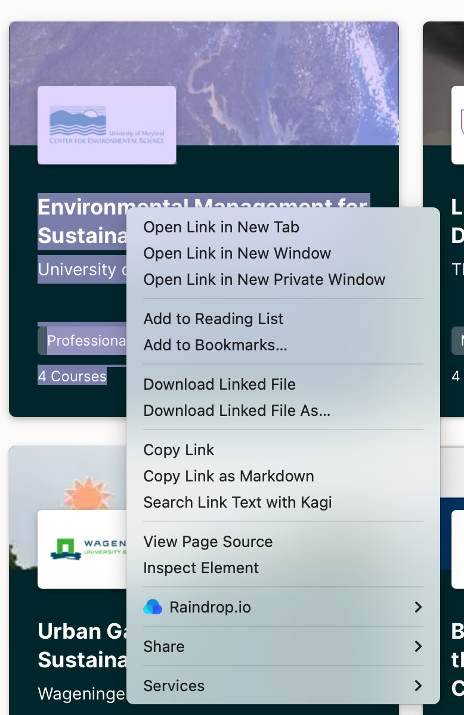Expand the Share submenu arrow
Viewport: 464px width, 715px height.
pyautogui.click(x=417, y=646)
